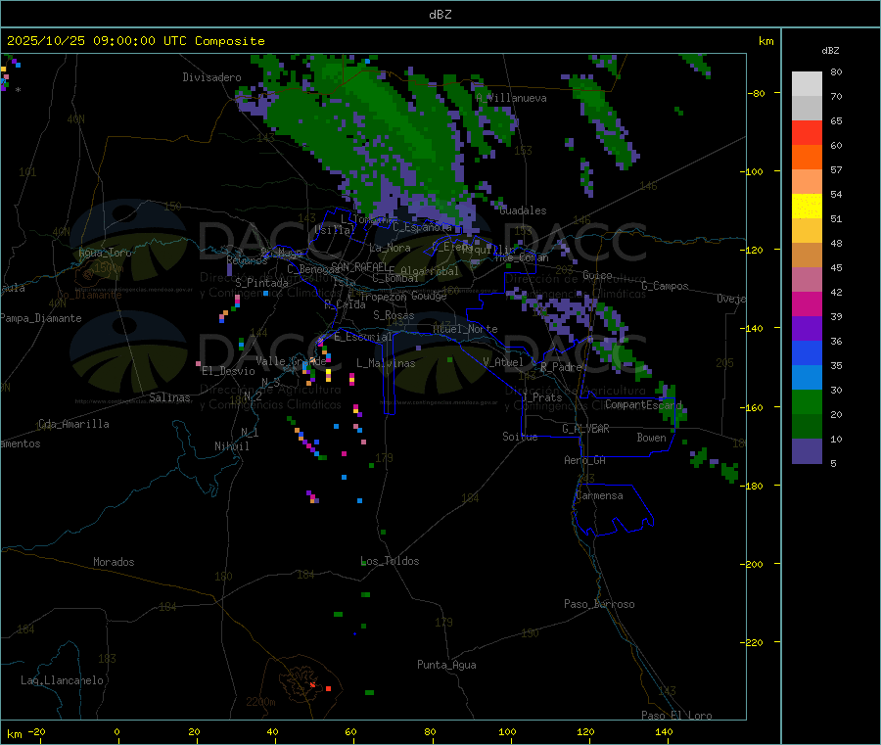Click the S_Pintada label
881x745 pixels.
[x=261, y=283]
